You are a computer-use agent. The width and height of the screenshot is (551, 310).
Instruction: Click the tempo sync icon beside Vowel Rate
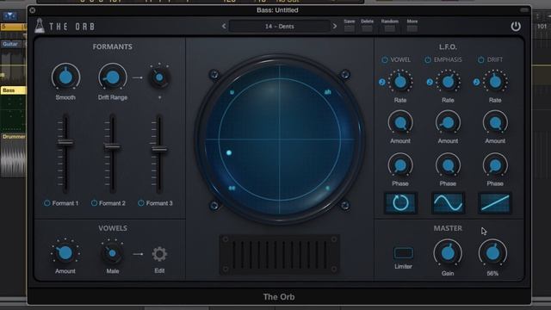[382, 82]
